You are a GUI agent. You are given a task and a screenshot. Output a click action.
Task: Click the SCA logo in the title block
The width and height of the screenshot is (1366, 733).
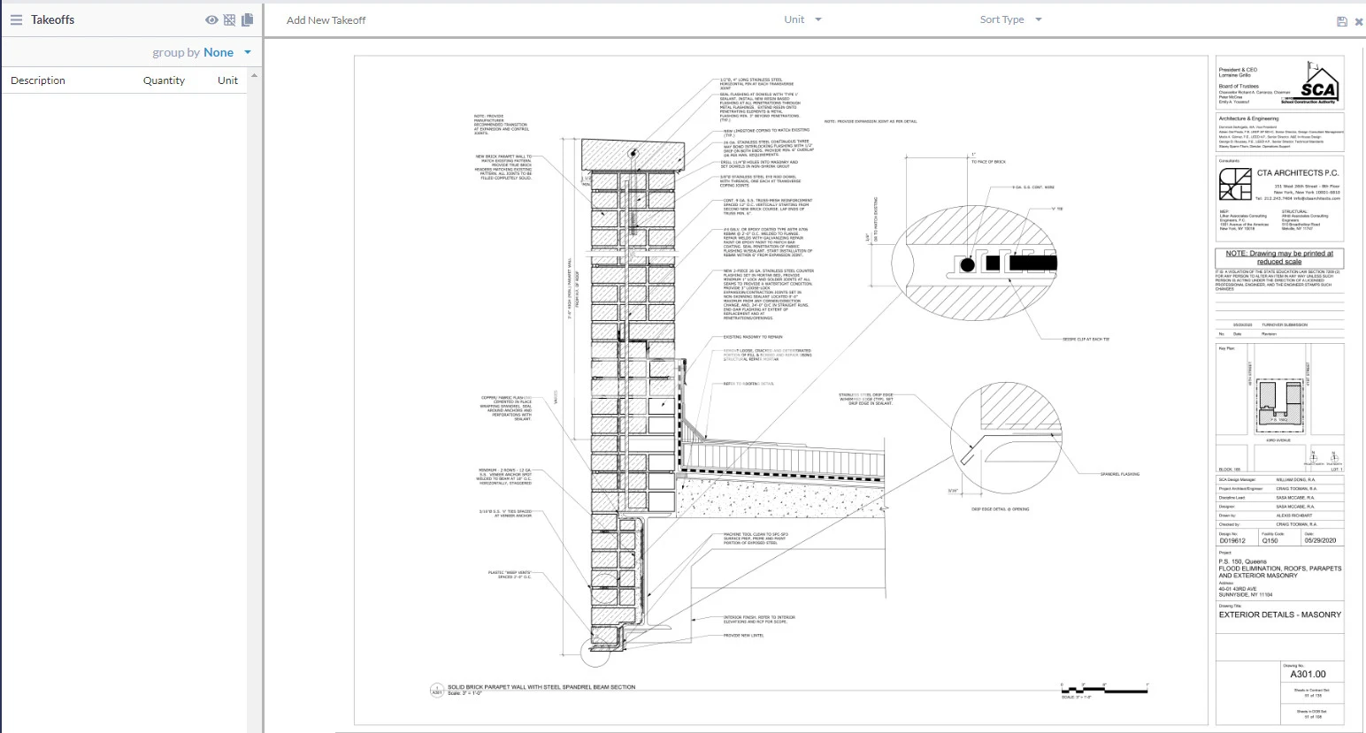[1316, 86]
